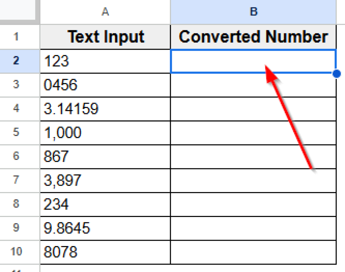Select the cell containing 0456
345x272 pixels.
coord(104,85)
